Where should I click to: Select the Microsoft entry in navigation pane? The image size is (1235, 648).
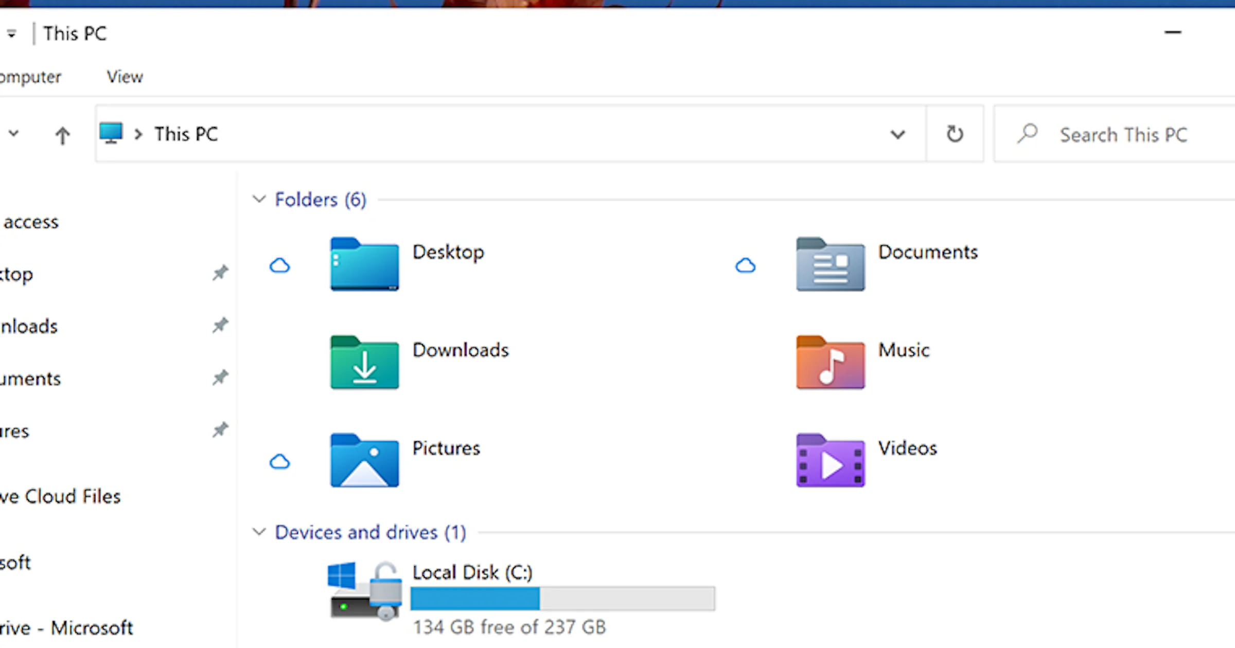pyautogui.click(x=15, y=562)
